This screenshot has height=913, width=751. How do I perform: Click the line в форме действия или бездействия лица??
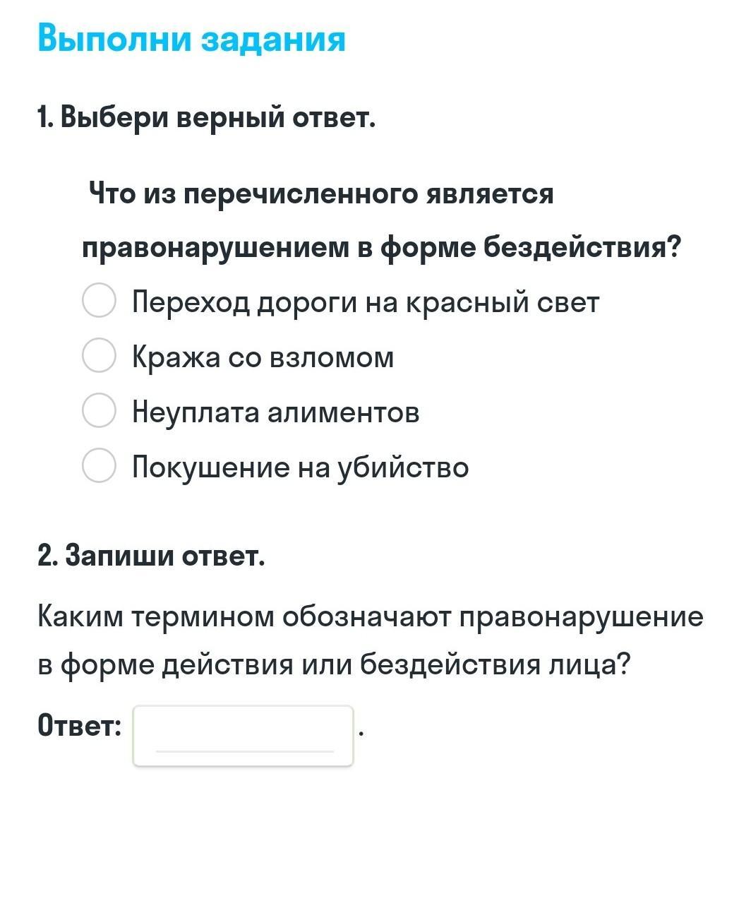[333, 665]
